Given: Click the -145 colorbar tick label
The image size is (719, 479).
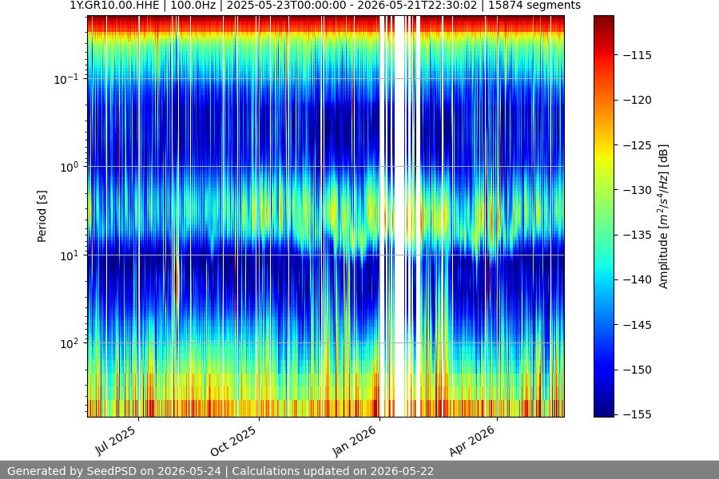Looking at the screenshot, I should point(638,325).
